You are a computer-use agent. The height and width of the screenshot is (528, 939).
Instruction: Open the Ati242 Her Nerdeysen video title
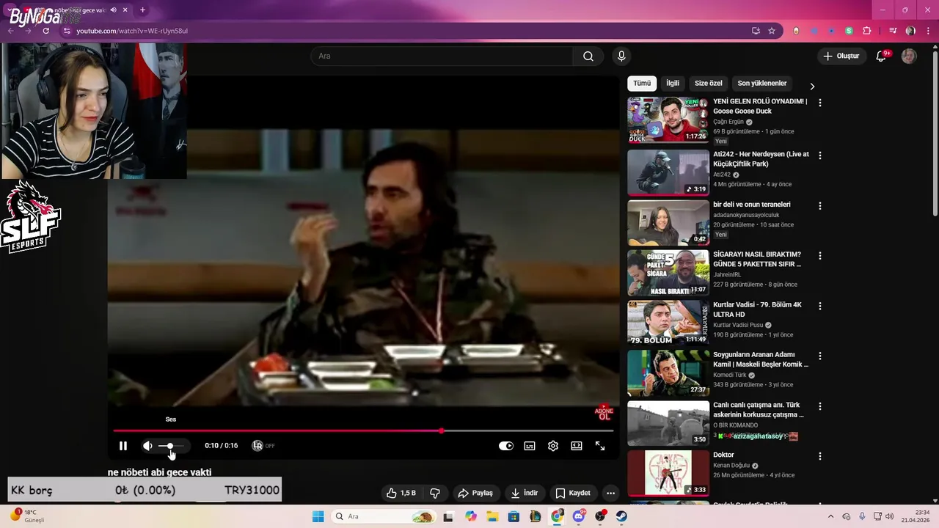point(761,159)
